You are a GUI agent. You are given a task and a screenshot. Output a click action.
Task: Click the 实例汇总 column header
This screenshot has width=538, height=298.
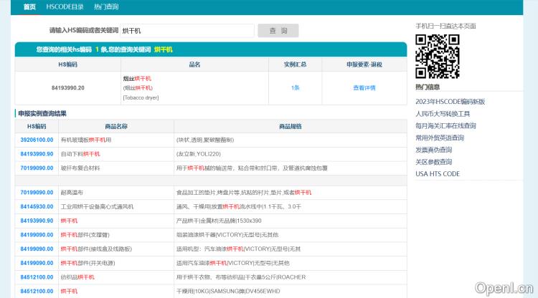[x=295, y=64]
